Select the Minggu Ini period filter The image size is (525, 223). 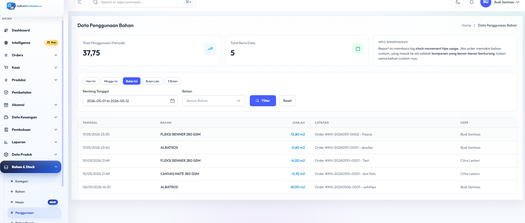(x=111, y=81)
